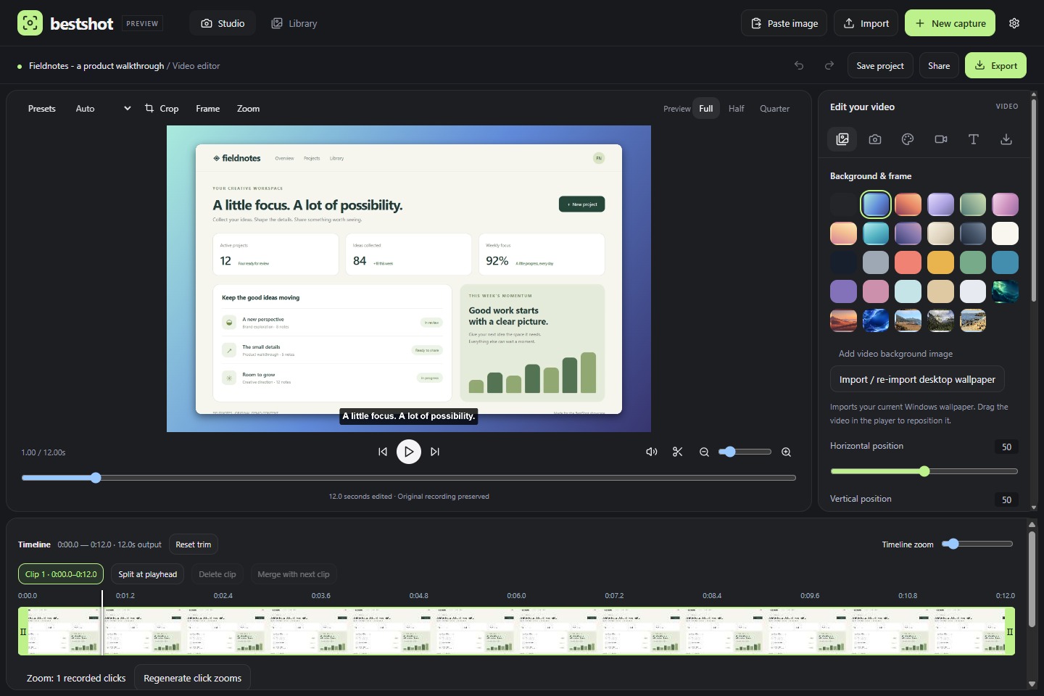Select Full preview quality
The image size is (1044, 696).
[x=706, y=109]
